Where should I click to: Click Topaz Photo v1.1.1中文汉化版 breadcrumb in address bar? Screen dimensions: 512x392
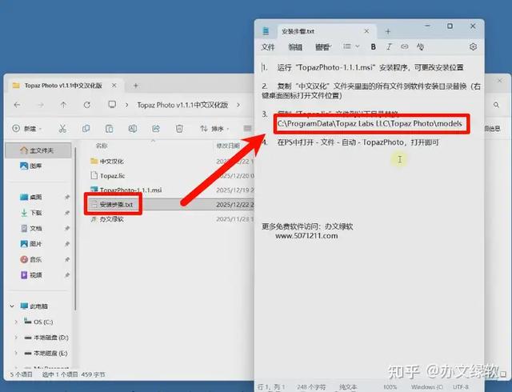tap(182, 105)
